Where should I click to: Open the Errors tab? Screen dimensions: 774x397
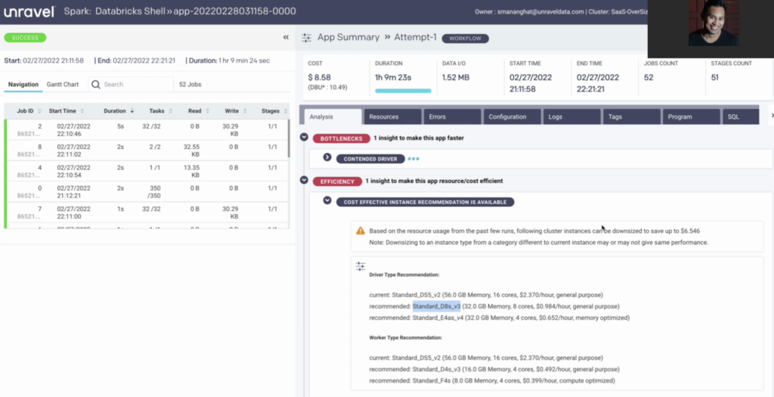click(x=452, y=116)
